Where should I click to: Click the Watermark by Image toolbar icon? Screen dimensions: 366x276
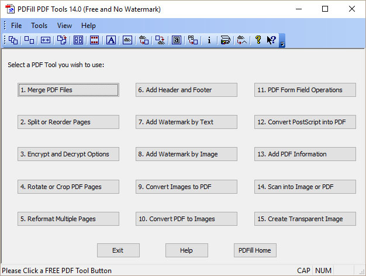tap(127, 40)
